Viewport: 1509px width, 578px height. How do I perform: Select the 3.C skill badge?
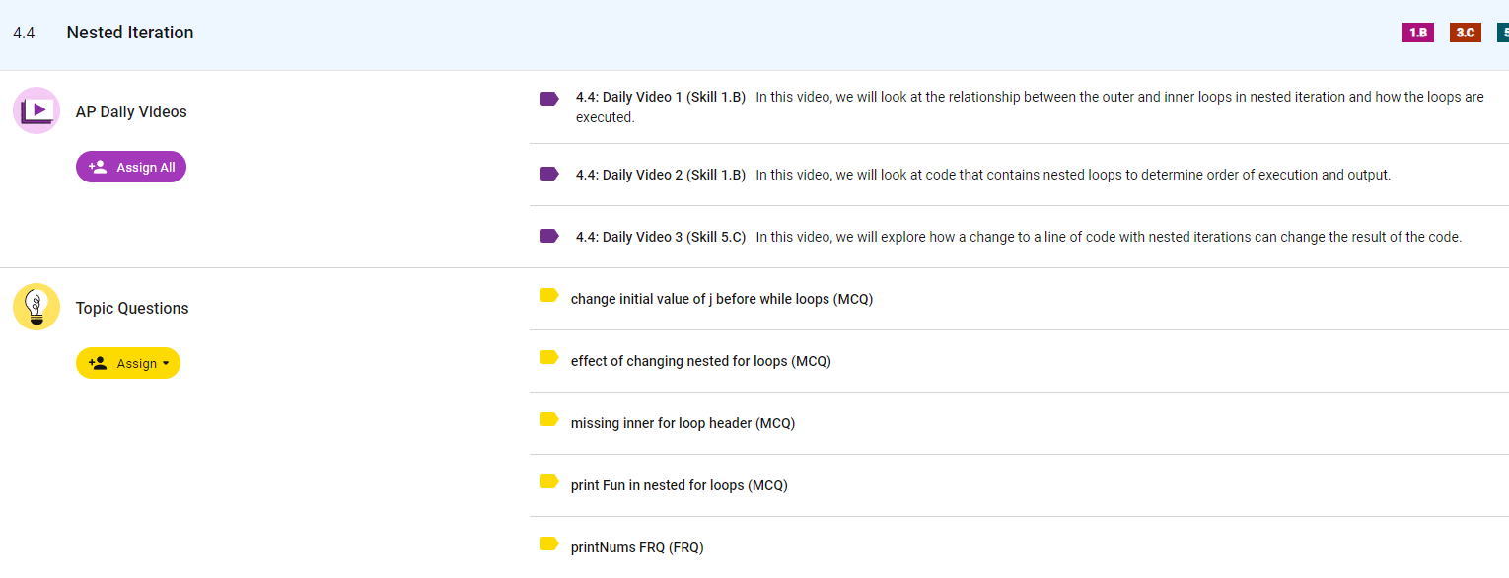pyautogui.click(x=1465, y=33)
